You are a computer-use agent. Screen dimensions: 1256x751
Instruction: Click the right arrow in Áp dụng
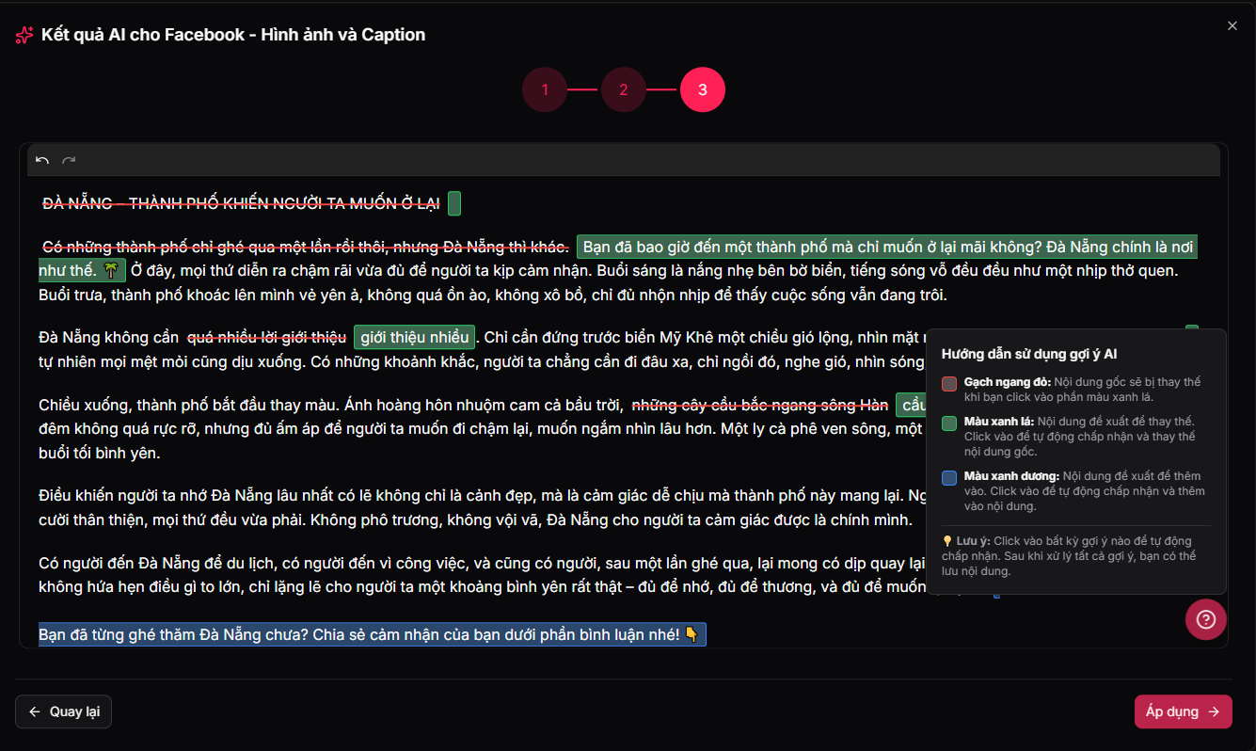[1214, 711]
